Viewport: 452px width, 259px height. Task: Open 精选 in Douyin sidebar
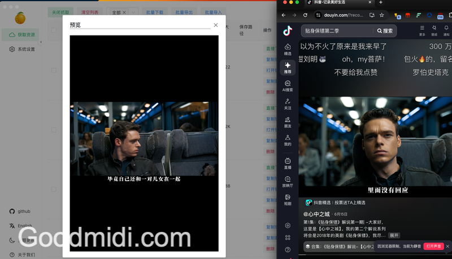tap(288, 49)
